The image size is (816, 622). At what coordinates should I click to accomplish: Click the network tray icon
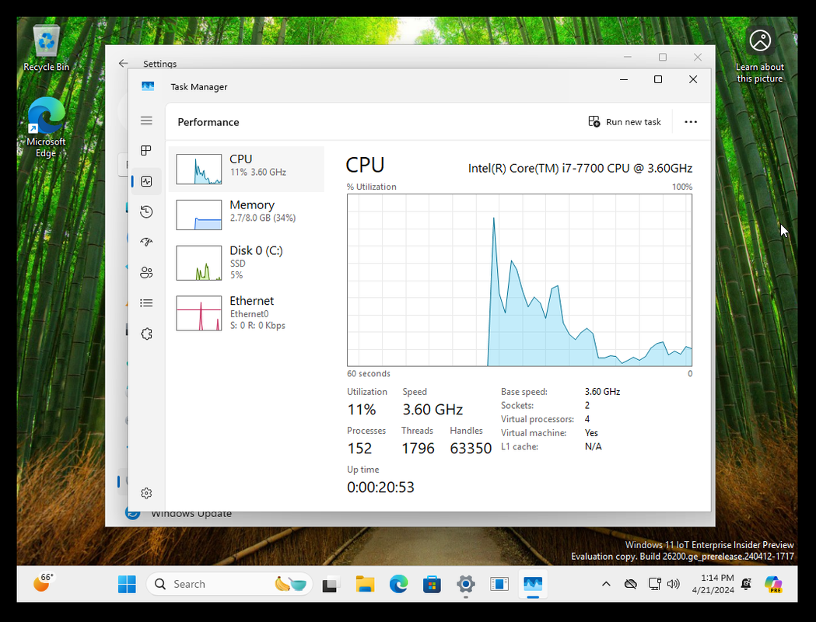655,584
